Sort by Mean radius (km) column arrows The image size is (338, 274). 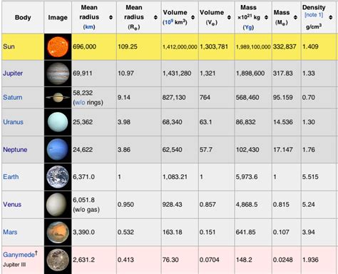tap(111, 17)
